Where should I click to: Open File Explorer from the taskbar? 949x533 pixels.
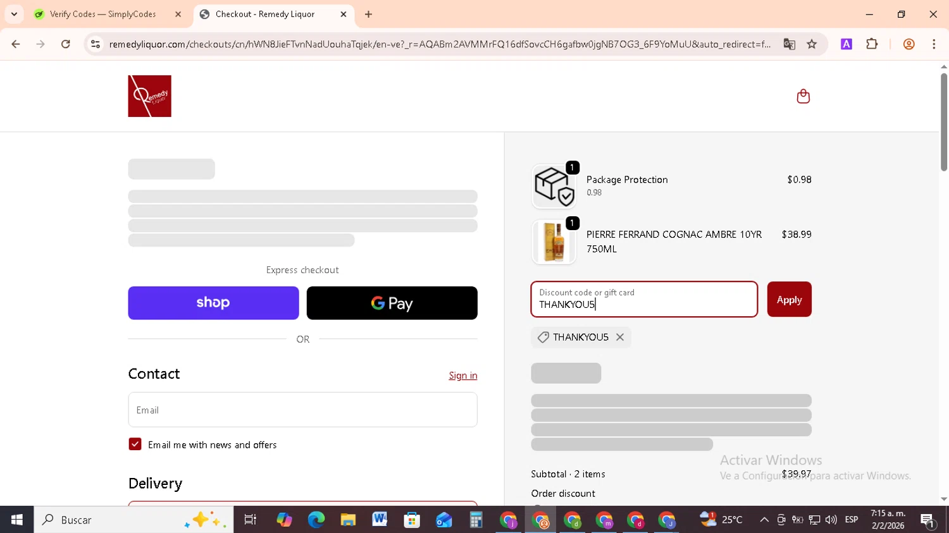[x=348, y=520]
